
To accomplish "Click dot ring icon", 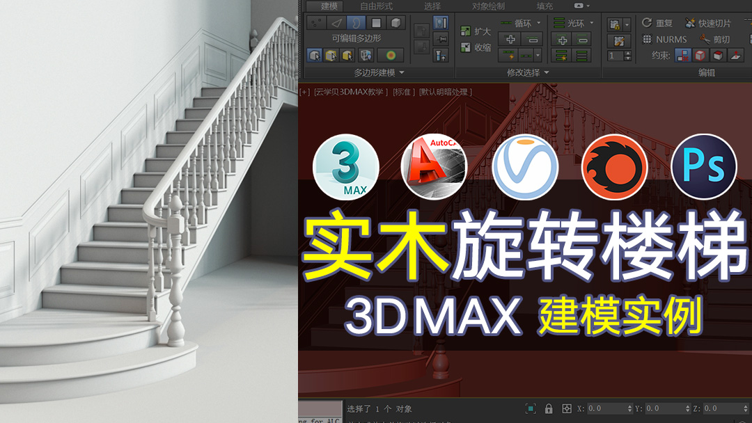I will tap(582, 56).
